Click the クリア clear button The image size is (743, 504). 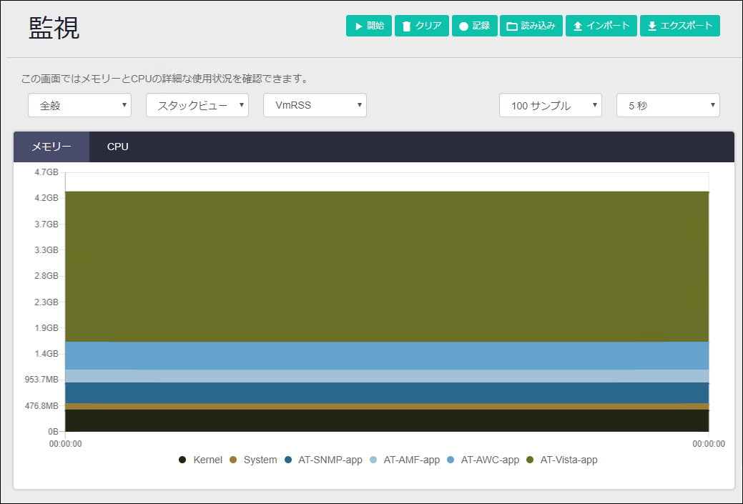pyautogui.click(x=422, y=26)
